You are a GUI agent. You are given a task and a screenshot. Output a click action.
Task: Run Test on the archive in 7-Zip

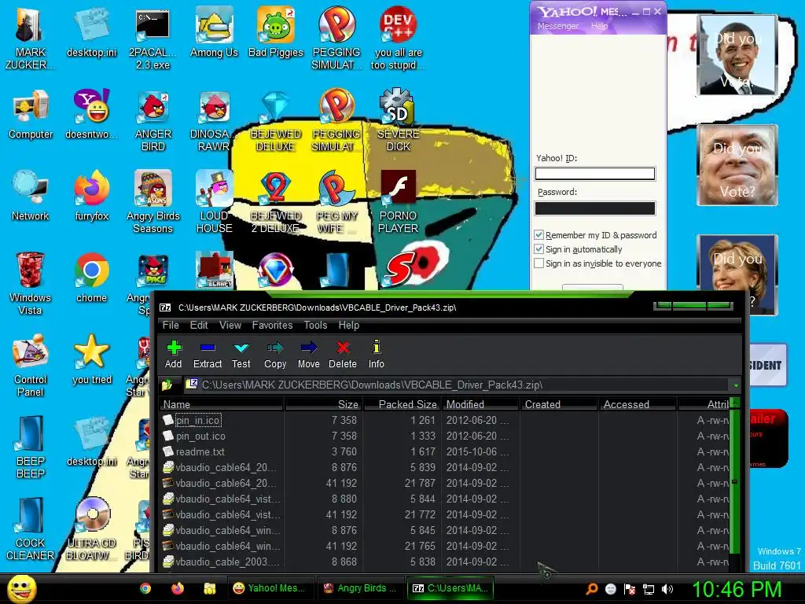241,355
